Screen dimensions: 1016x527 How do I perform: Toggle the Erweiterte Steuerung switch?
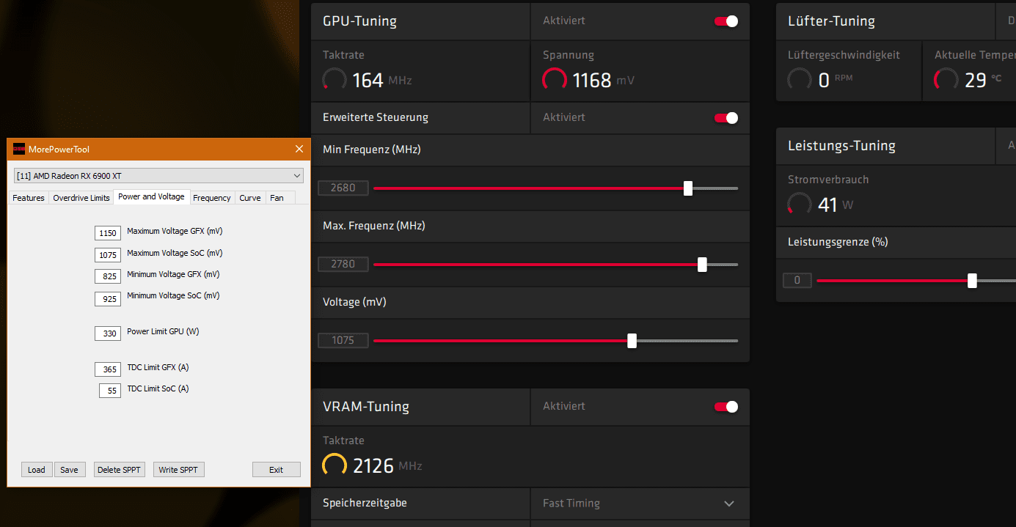pos(726,118)
